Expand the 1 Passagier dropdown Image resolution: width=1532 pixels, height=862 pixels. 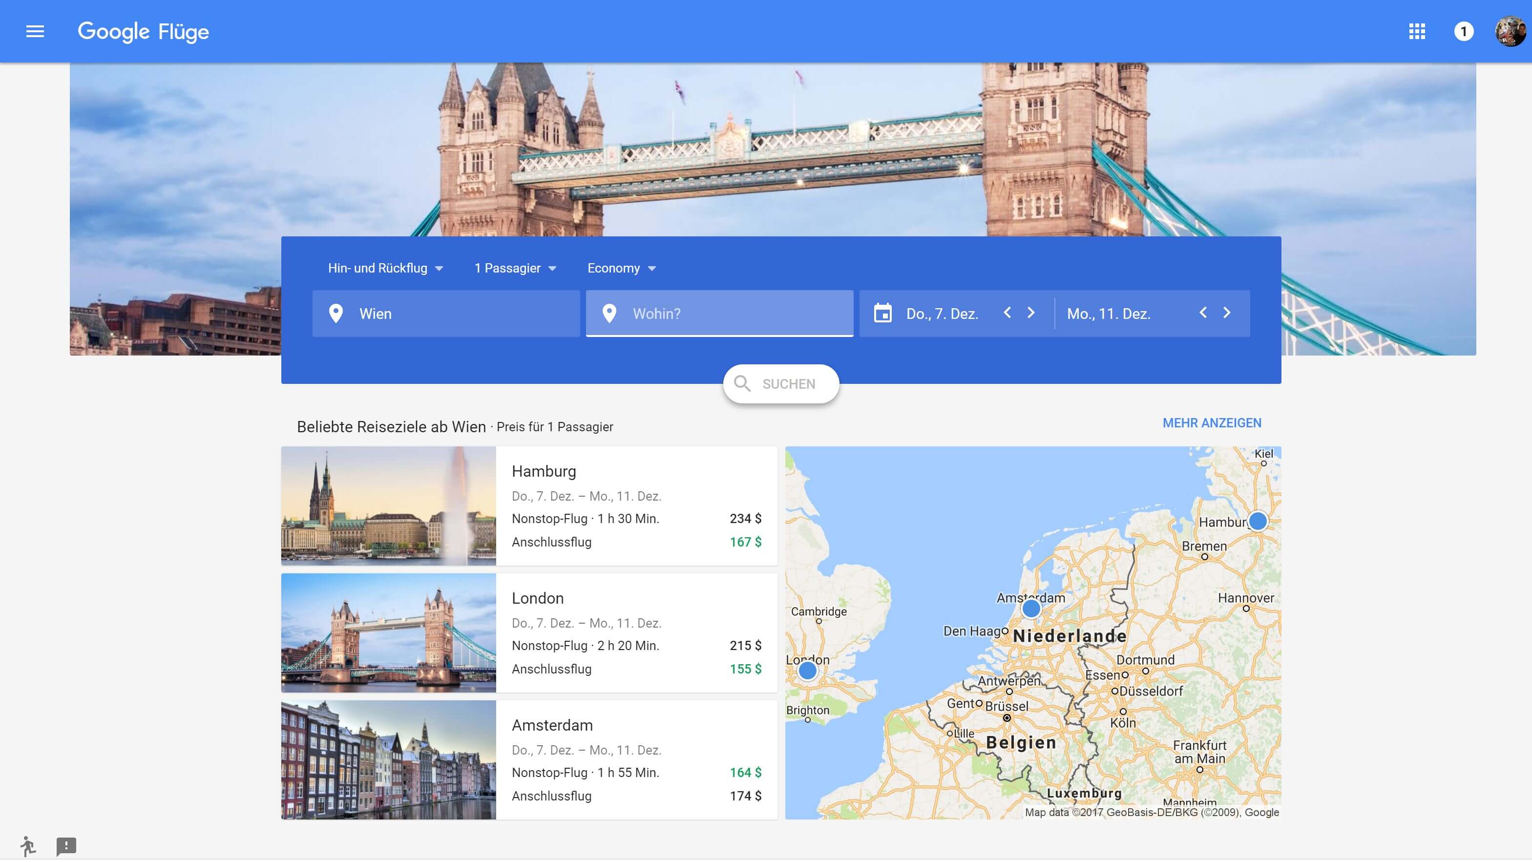pyautogui.click(x=515, y=268)
